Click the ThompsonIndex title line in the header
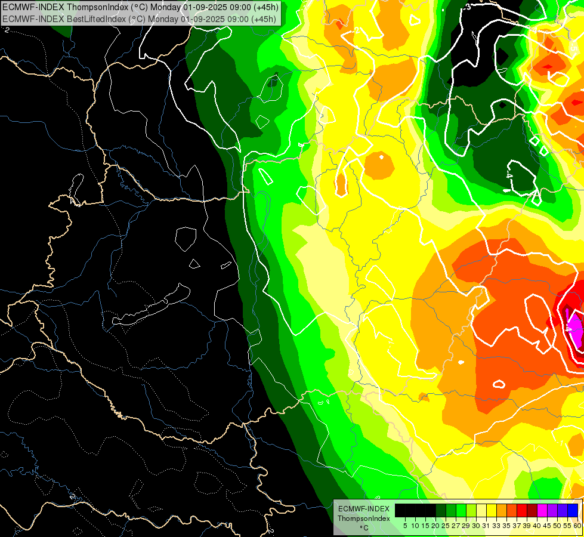The image size is (584, 537). click(140, 7)
